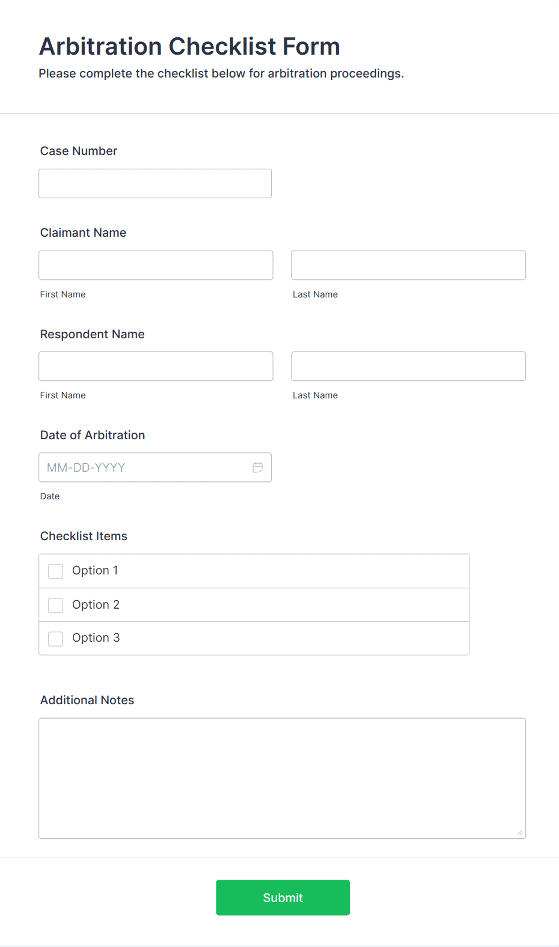Click the Option 3 row label

(96, 638)
